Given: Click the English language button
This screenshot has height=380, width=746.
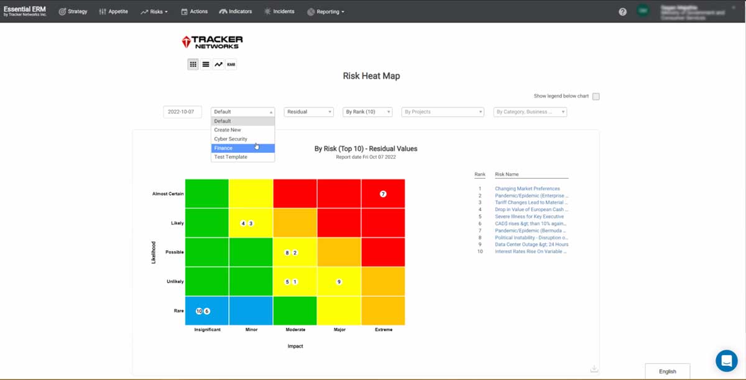Looking at the screenshot, I should [x=667, y=371].
